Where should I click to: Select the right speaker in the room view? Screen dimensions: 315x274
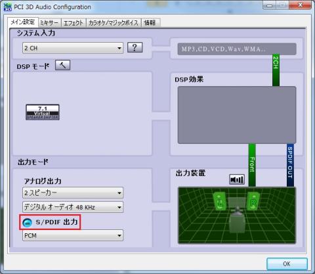pos(253,201)
